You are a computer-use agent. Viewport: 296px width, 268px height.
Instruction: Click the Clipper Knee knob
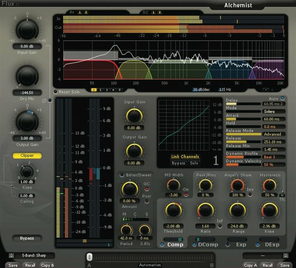[x=27, y=172]
